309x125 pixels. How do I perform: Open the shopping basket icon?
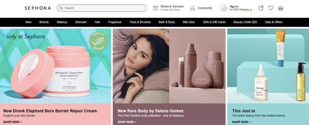pyautogui.click(x=281, y=8)
